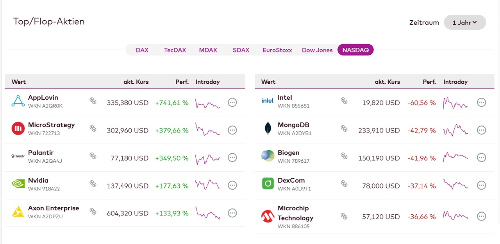Click the AppLovin company logo
Screen dimensions: 500x244
(x=18, y=101)
